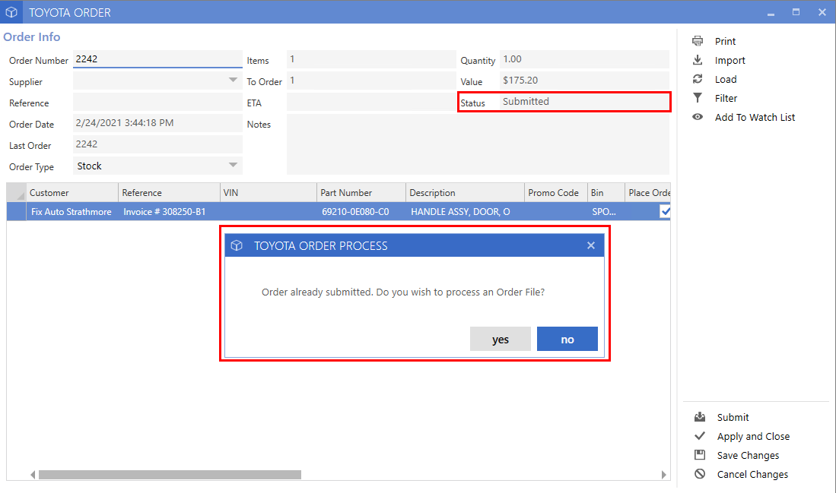The height and width of the screenshot is (493, 836).
Task: Click the Items field showing 1
Action: coord(371,59)
